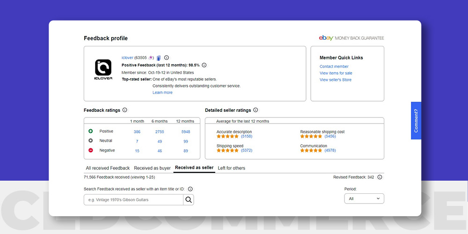Open the blue Comment? side tab

pyautogui.click(x=416, y=121)
